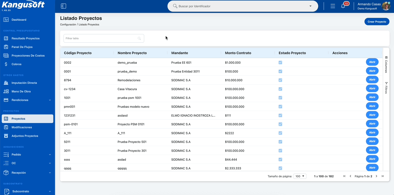Open the Columnas side tab

click(386, 65)
